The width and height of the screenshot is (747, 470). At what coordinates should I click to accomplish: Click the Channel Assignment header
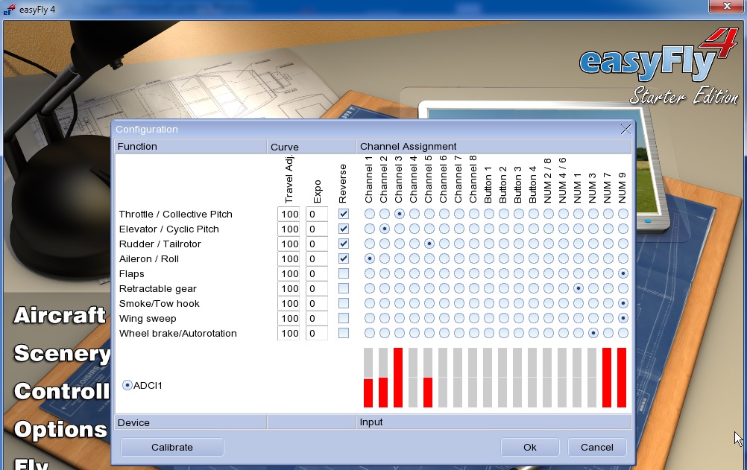[494, 146]
